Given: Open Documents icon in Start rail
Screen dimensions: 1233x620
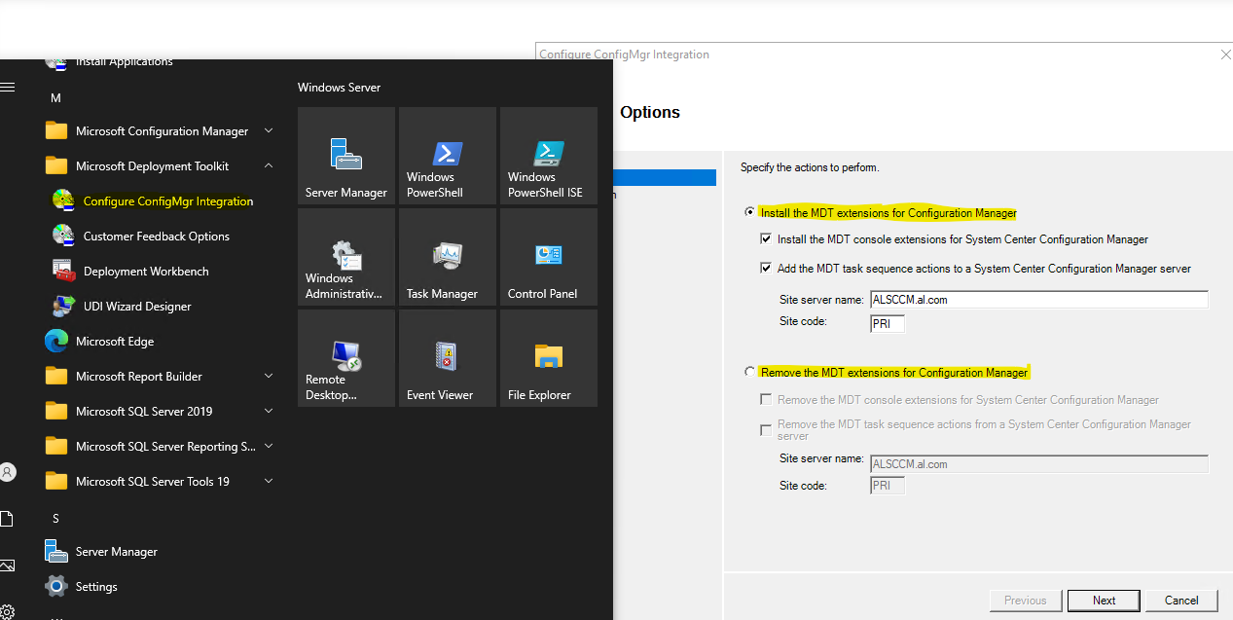Looking at the screenshot, I should pyautogui.click(x=7, y=519).
